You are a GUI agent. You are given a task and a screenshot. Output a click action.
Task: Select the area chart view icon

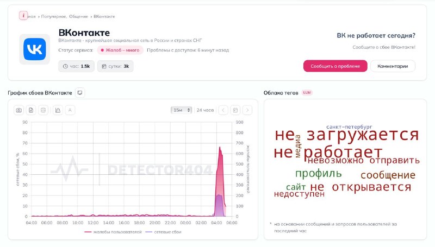(58, 110)
